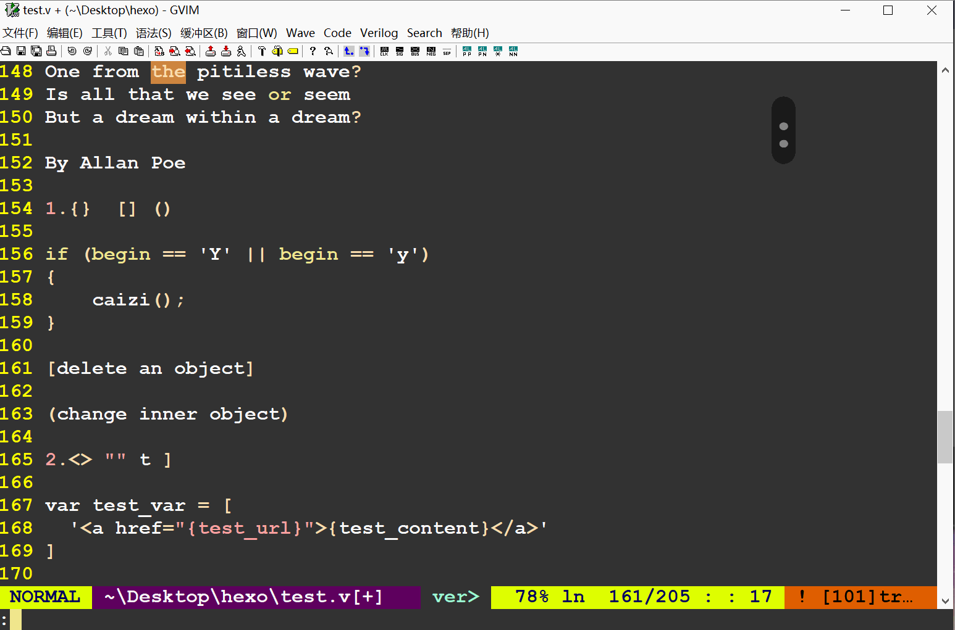Click the Find and Replace A-to-B icon
955x630 pixels.
click(159, 51)
